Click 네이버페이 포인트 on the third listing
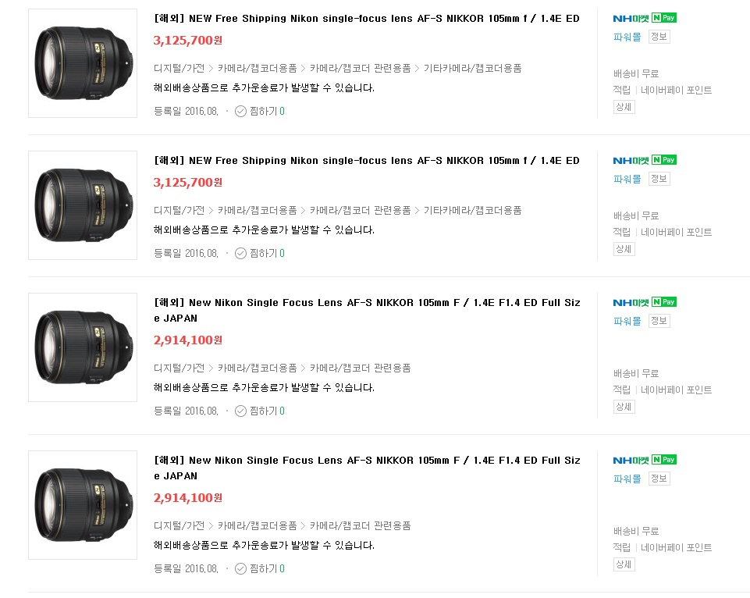This screenshot has width=750, height=598. point(676,390)
